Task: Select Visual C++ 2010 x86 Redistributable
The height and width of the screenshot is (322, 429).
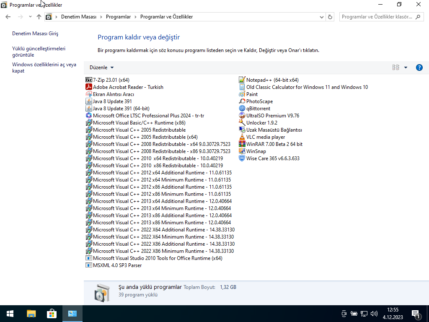Action: pos(154,165)
